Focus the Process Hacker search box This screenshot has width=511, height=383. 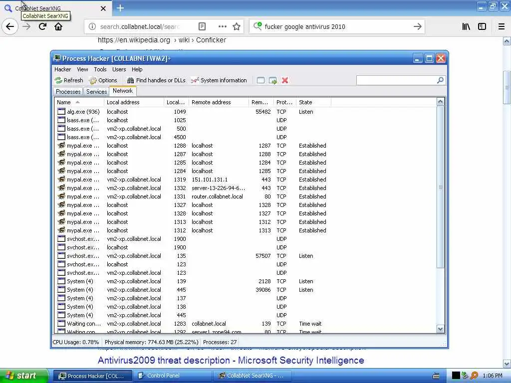click(x=397, y=80)
